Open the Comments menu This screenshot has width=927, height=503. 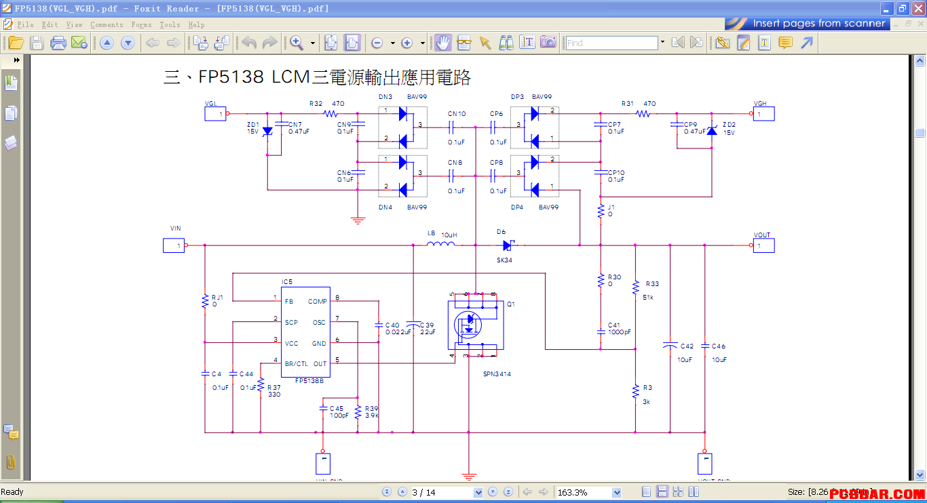pos(107,24)
